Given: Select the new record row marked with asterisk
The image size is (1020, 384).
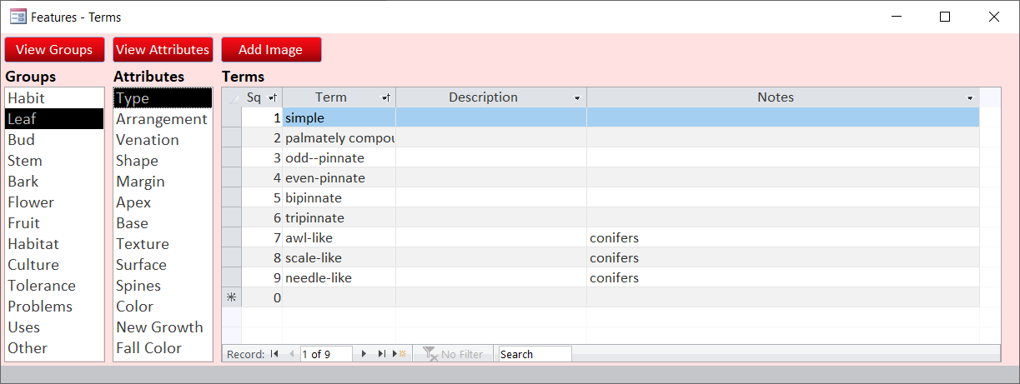Looking at the screenshot, I should [x=231, y=298].
